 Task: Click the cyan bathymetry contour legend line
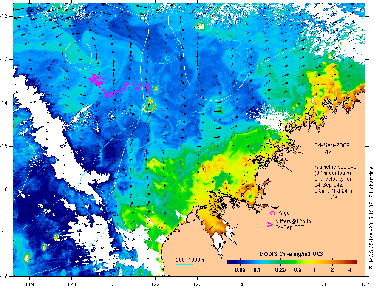click(184, 264)
